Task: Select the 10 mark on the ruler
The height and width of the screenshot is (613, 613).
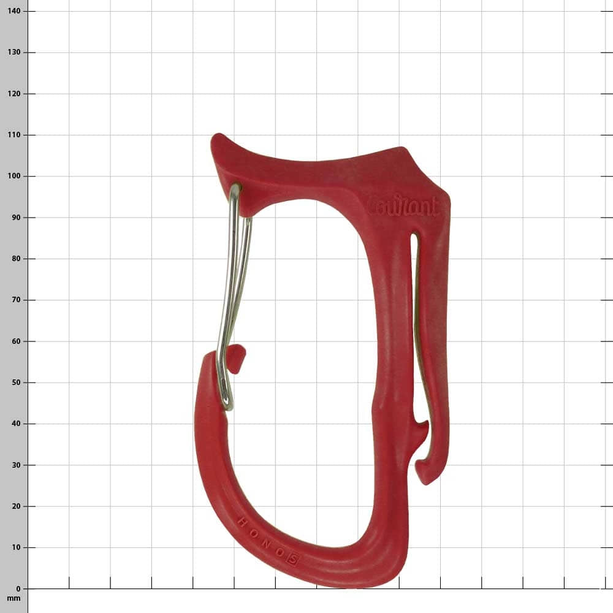Action: coord(16,547)
